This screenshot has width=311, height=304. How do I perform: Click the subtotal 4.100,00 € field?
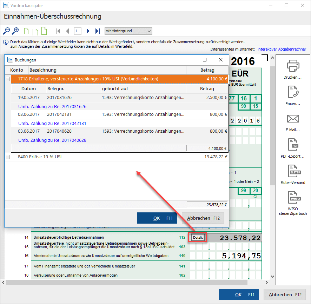[x=207, y=148]
